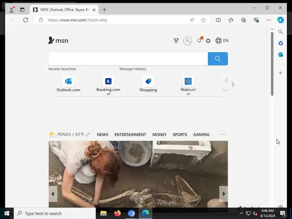Open the notifications bell

click(199, 40)
